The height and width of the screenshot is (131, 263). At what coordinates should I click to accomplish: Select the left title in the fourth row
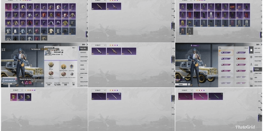pos(226,71)
